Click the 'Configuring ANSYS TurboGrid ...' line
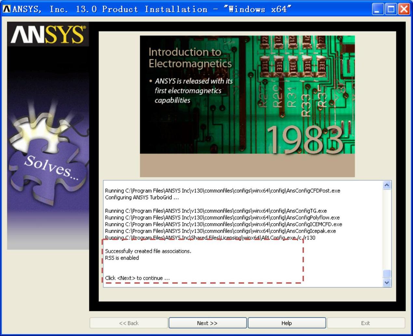The height and width of the screenshot is (336, 413). coord(142,198)
